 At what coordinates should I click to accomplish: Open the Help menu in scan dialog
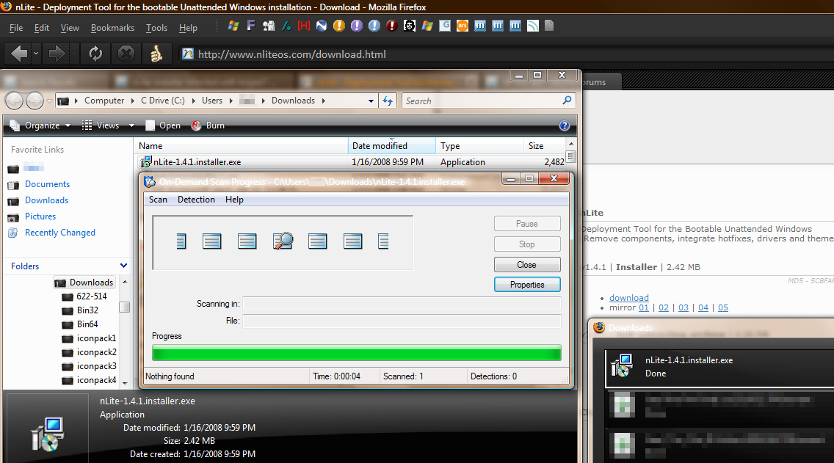point(234,200)
